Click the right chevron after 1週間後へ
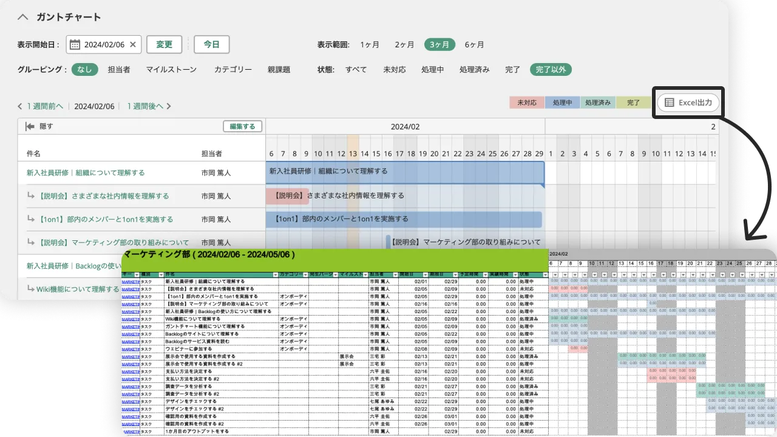The width and height of the screenshot is (777, 437). pos(169,106)
